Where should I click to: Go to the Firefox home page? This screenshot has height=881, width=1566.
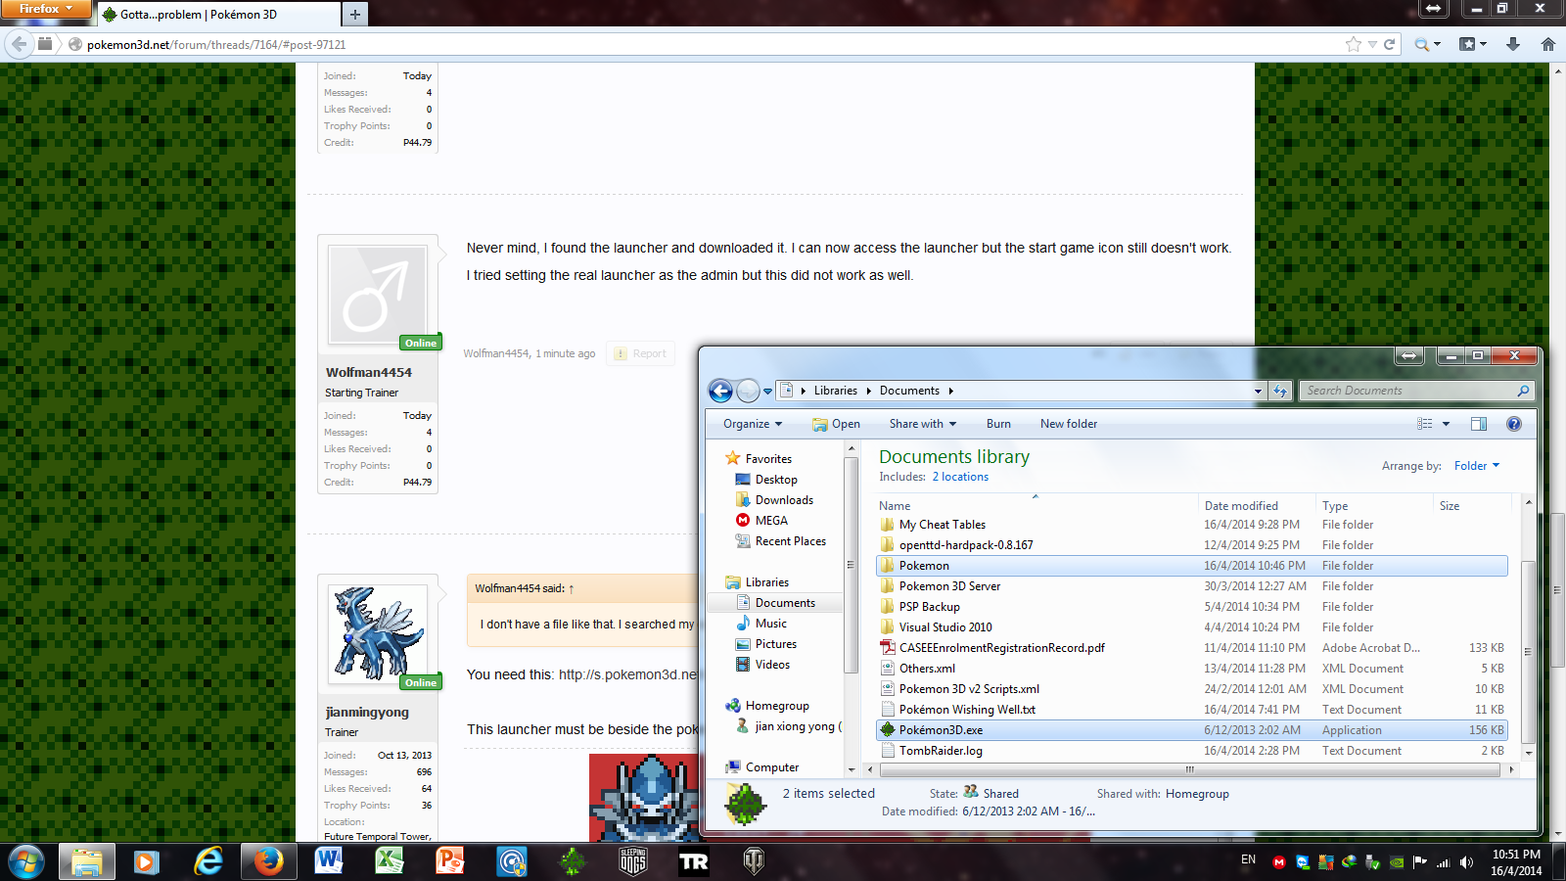1548,44
